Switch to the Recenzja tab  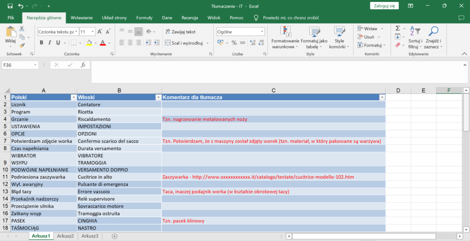point(190,18)
